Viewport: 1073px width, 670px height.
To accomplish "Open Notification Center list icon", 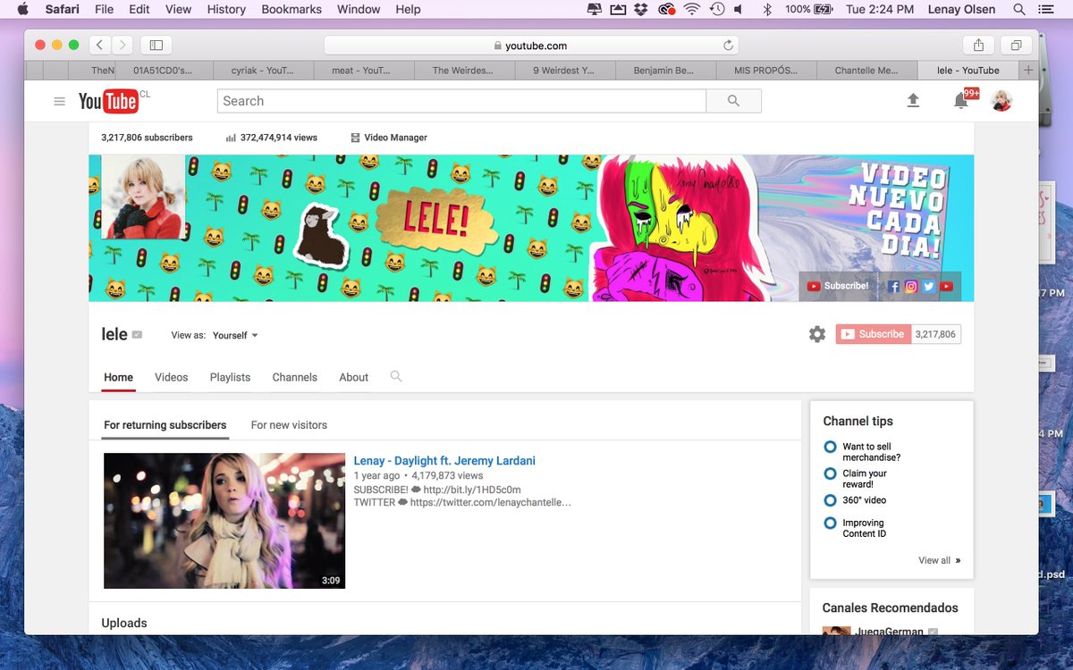I will pyautogui.click(x=1045, y=9).
